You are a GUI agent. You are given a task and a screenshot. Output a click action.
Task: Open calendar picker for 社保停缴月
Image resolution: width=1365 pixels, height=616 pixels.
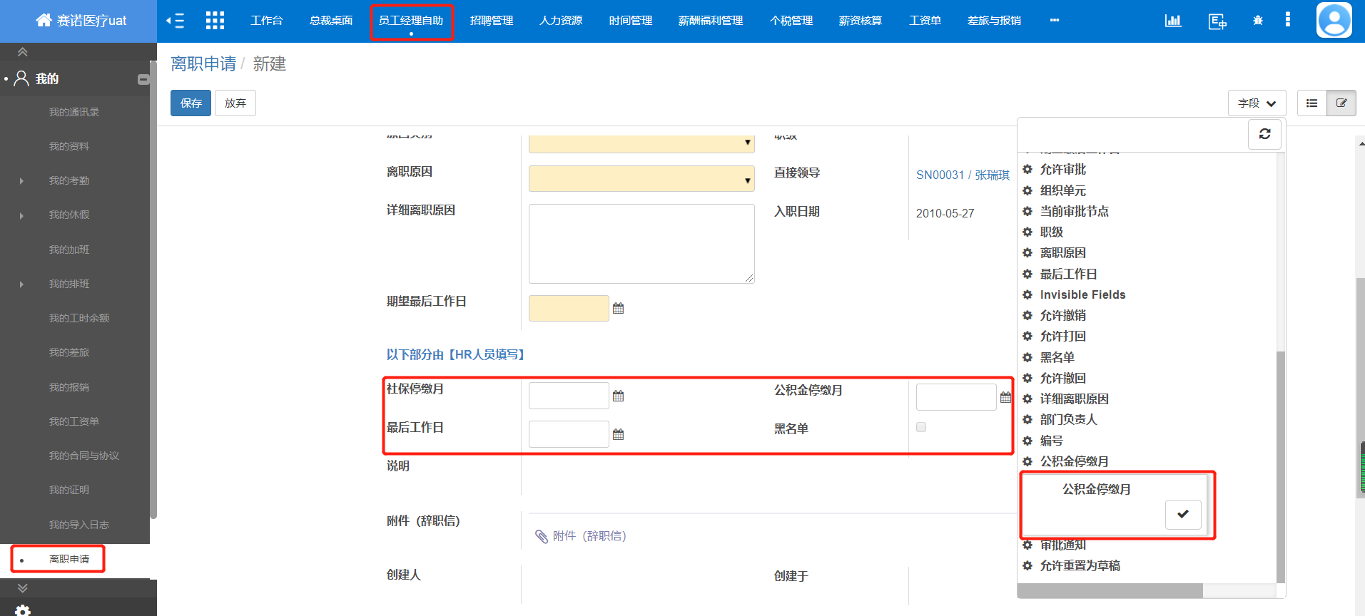click(x=619, y=396)
